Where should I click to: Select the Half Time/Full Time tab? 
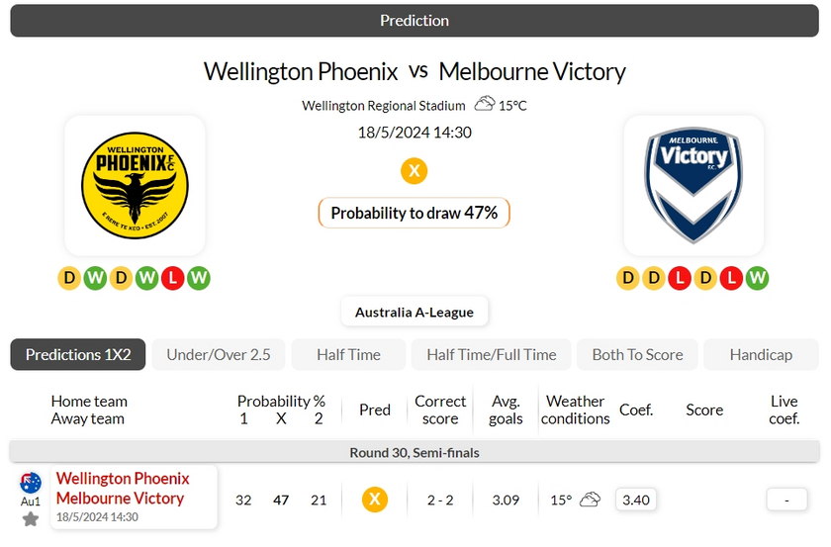pyautogui.click(x=491, y=354)
